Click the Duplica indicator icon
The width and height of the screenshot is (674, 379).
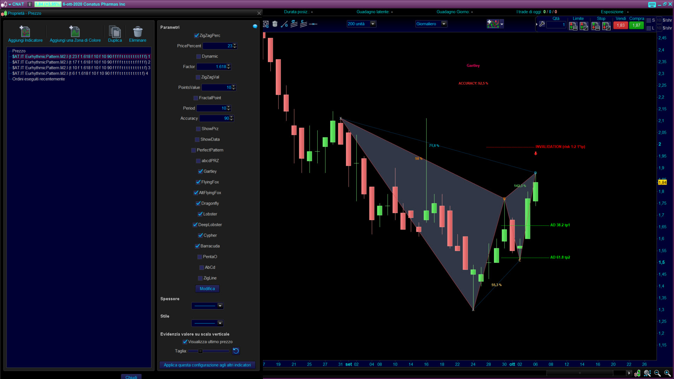[115, 32]
